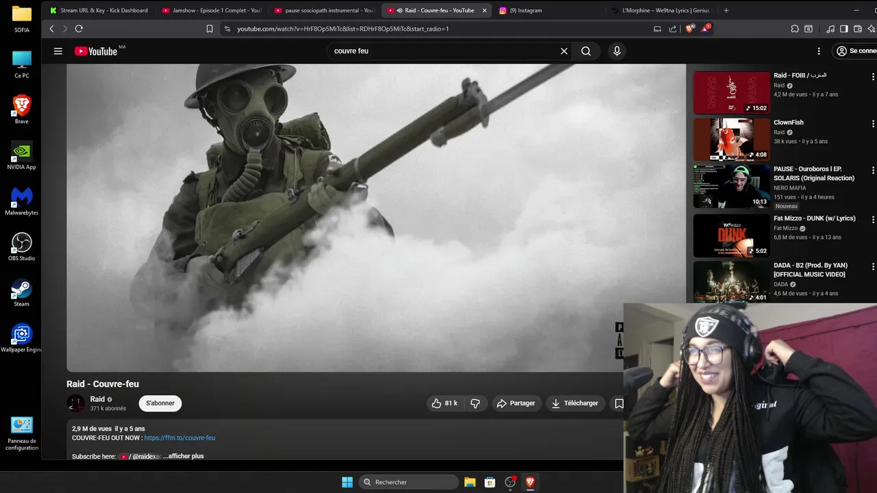
Task: Open the NVIDIA App desktop icon
Action: point(22,155)
